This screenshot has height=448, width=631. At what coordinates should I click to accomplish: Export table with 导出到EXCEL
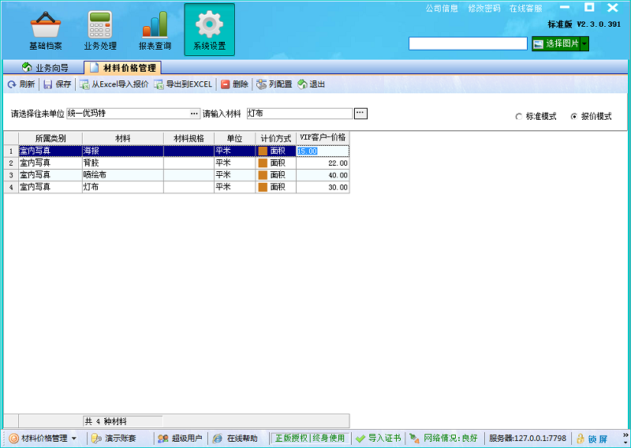(182, 84)
